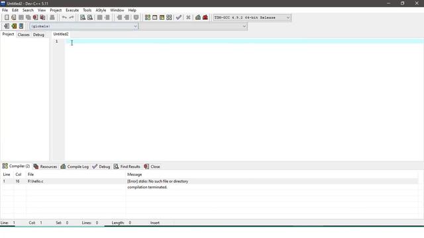Open the Project menu
This screenshot has height=238, width=424.
coord(56,11)
